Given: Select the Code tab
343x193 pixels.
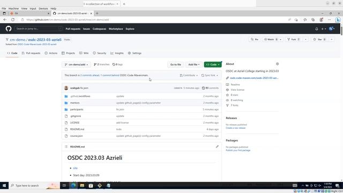Looking at the screenshot, I should click(12, 53).
